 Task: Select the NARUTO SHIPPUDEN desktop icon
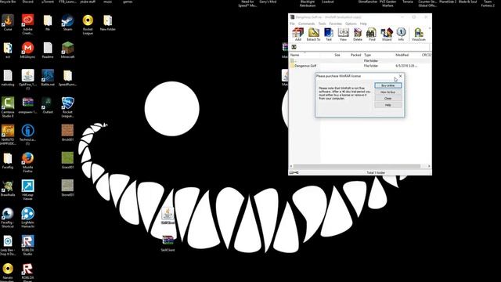click(x=8, y=135)
